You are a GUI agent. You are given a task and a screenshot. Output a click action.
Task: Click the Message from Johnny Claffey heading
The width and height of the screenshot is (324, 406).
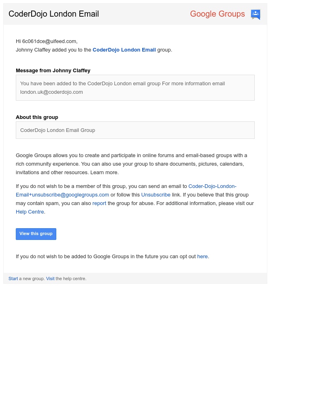coord(53,70)
